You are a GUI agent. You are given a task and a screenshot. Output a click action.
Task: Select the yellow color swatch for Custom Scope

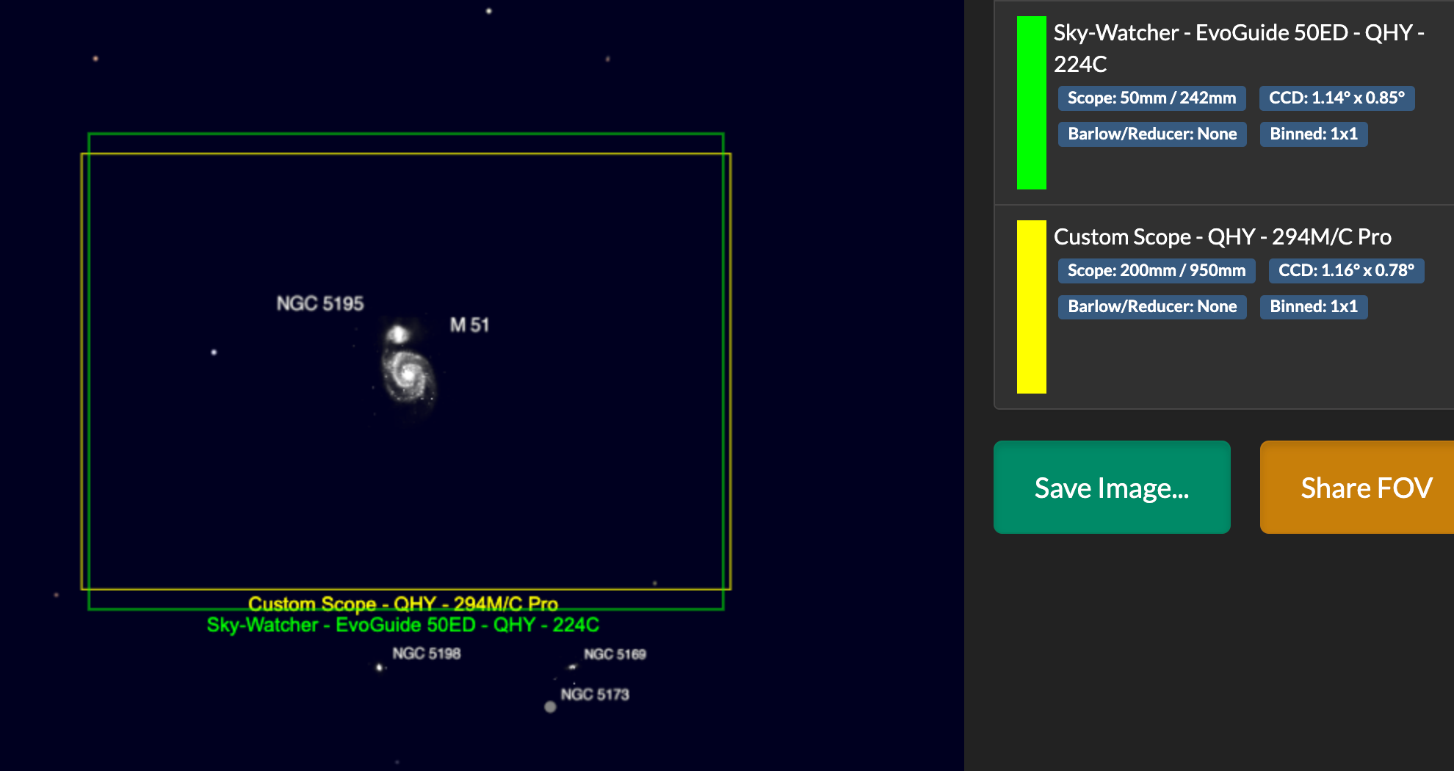[x=1032, y=307]
